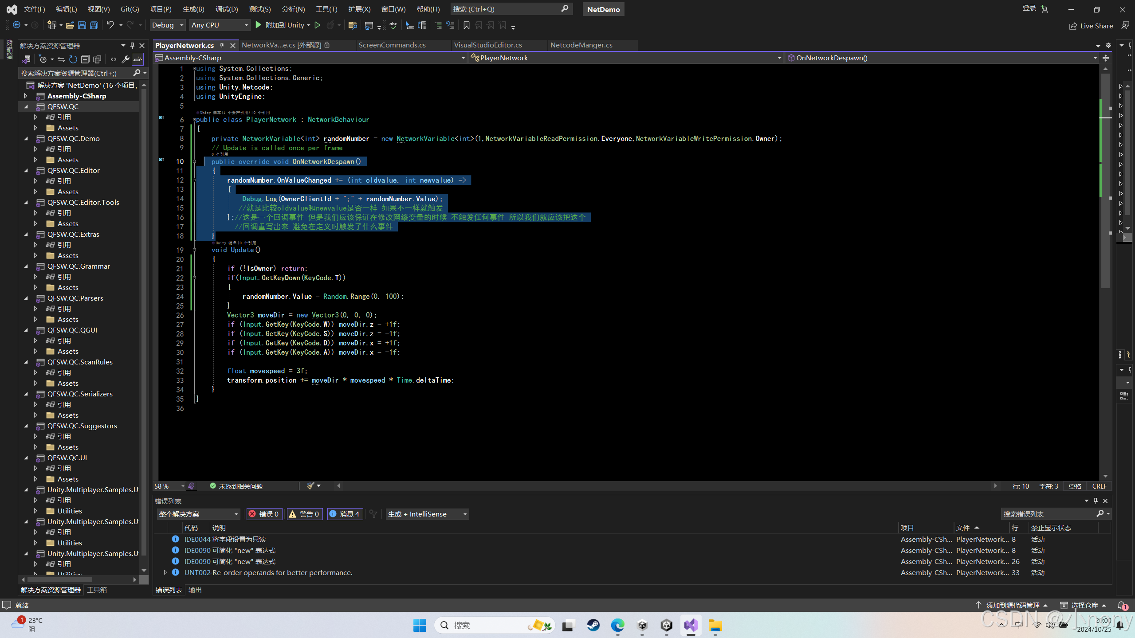Open the 58% zoom level selector

[x=169, y=486]
